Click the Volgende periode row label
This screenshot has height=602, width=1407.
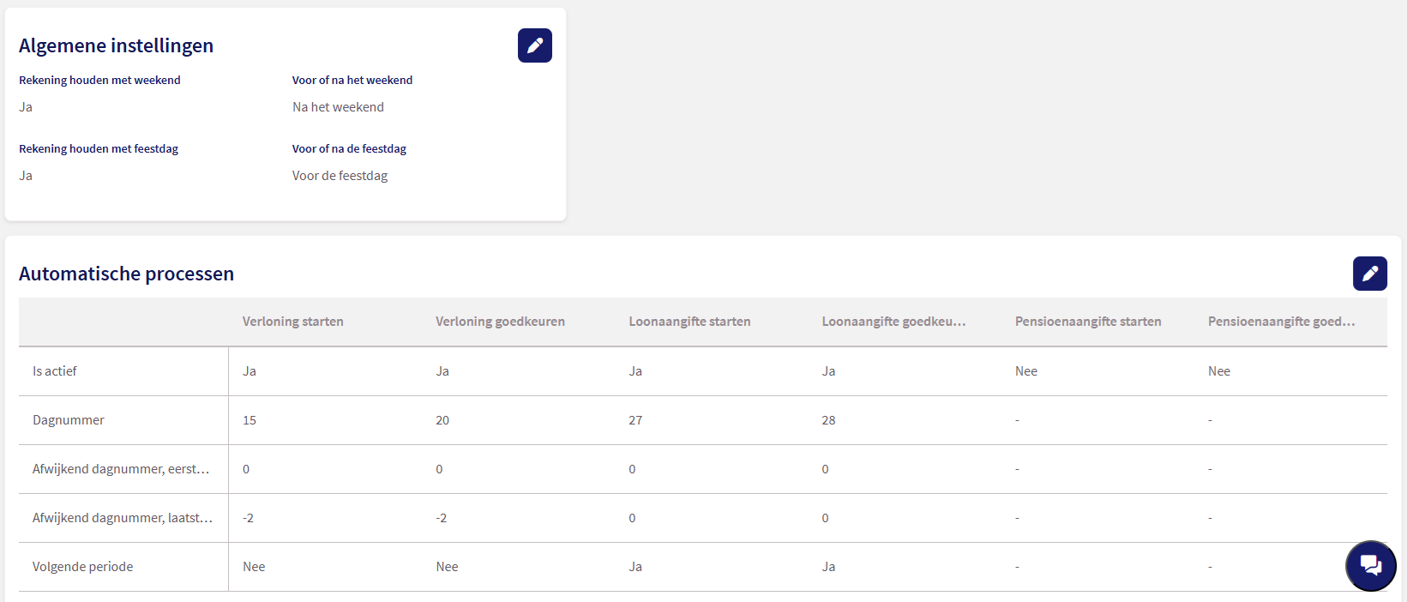83,567
